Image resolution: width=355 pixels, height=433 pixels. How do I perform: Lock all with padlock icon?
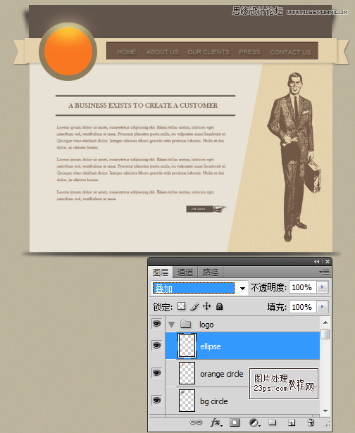coord(219,306)
